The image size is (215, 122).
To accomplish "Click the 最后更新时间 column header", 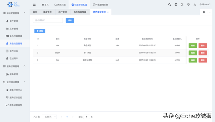I will coord(147,39).
